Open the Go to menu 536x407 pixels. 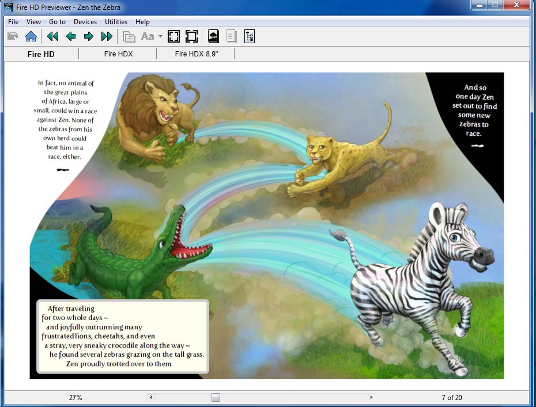pos(57,22)
